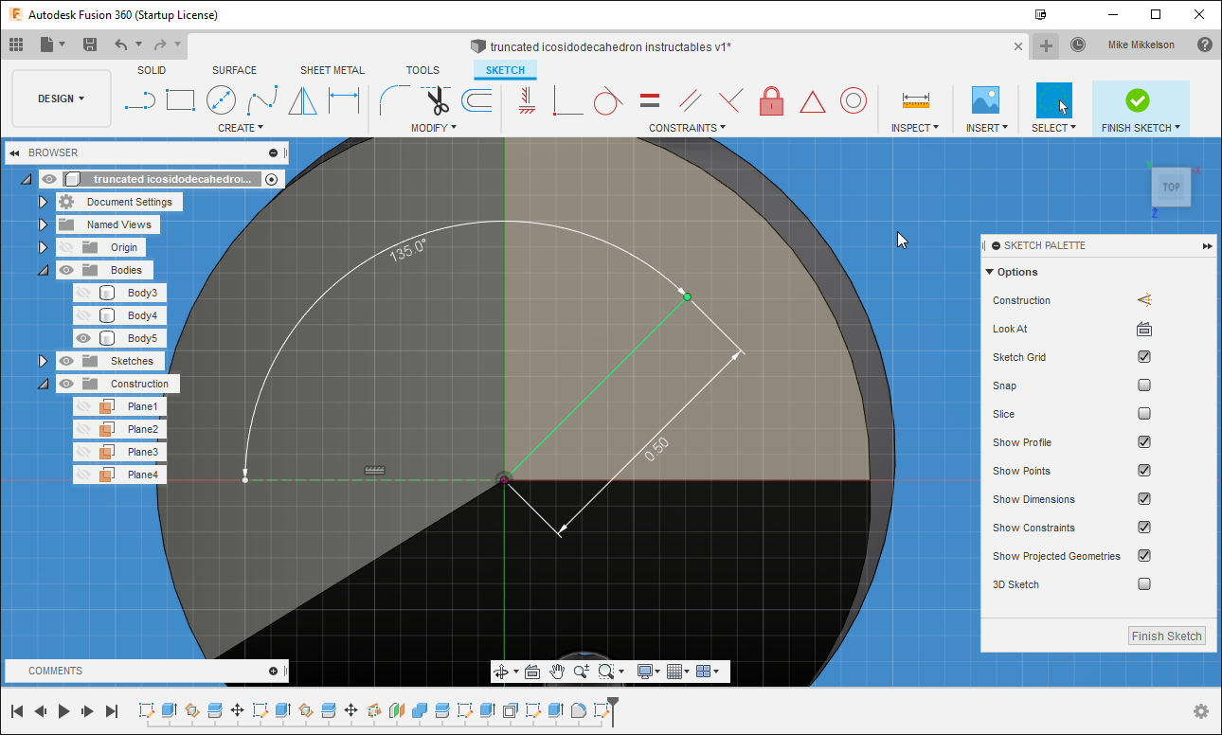Screen dimensions: 1222x735
Task: Switch to the SOLID ribbon tab
Action: coord(152,69)
